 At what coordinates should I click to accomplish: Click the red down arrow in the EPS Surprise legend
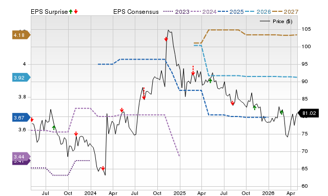(76, 12)
